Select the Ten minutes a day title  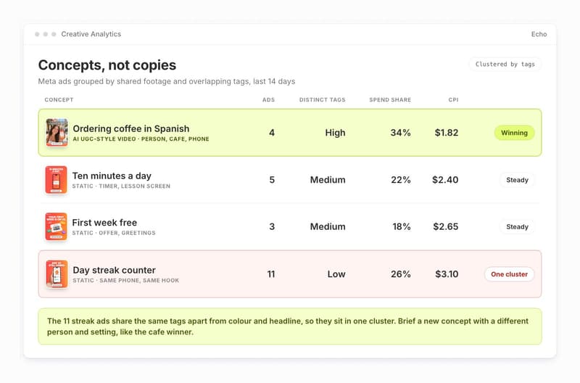(112, 176)
